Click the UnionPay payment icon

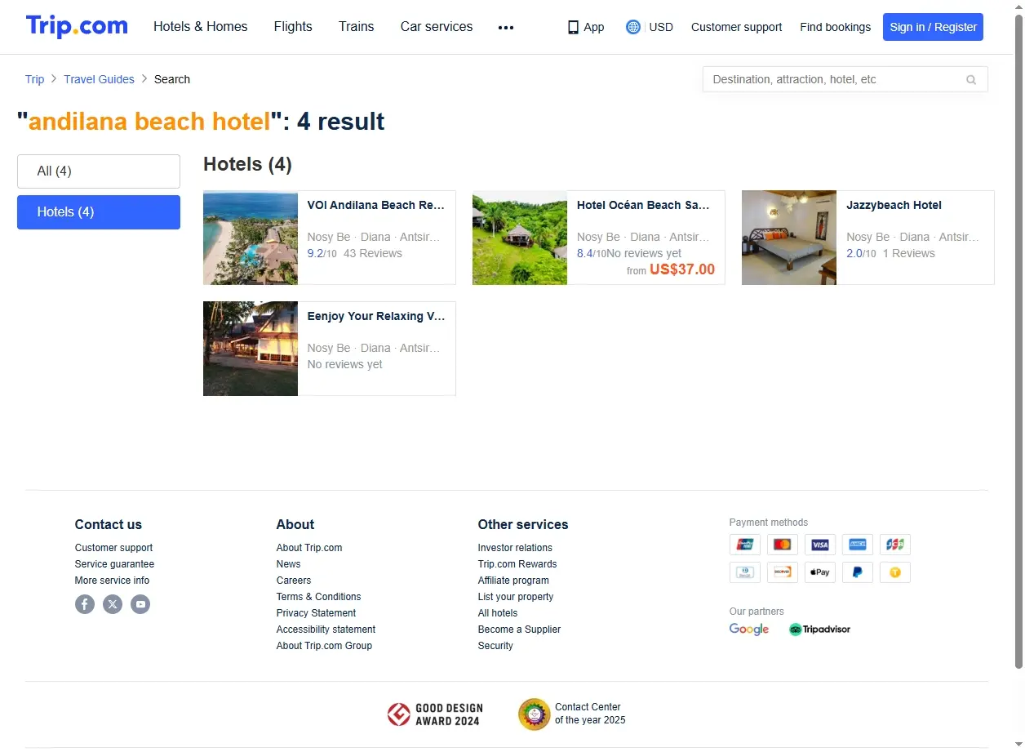click(745, 545)
